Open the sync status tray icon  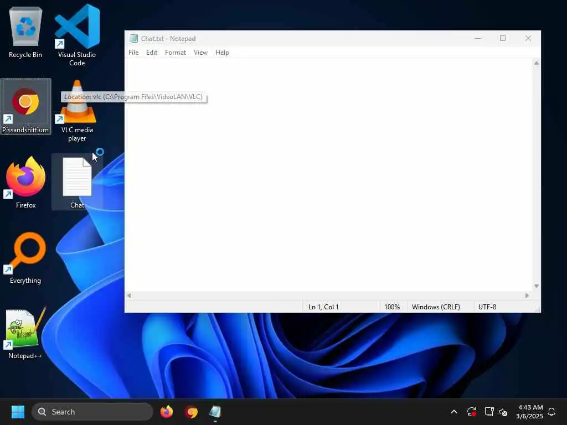click(x=472, y=412)
